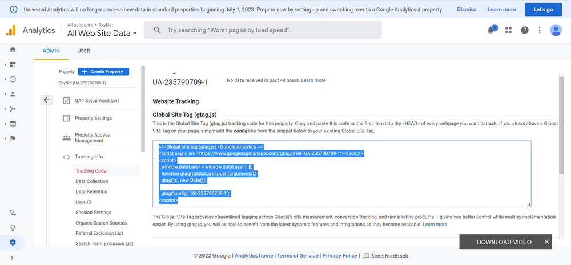Image resolution: width=571 pixels, height=265 pixels.
Task: Open notifications bell with badge 2
Action: point(491,30)
